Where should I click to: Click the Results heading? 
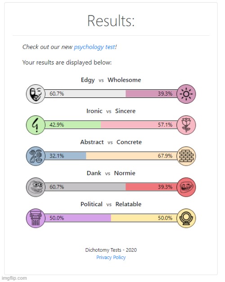click(x=111, y=21)
